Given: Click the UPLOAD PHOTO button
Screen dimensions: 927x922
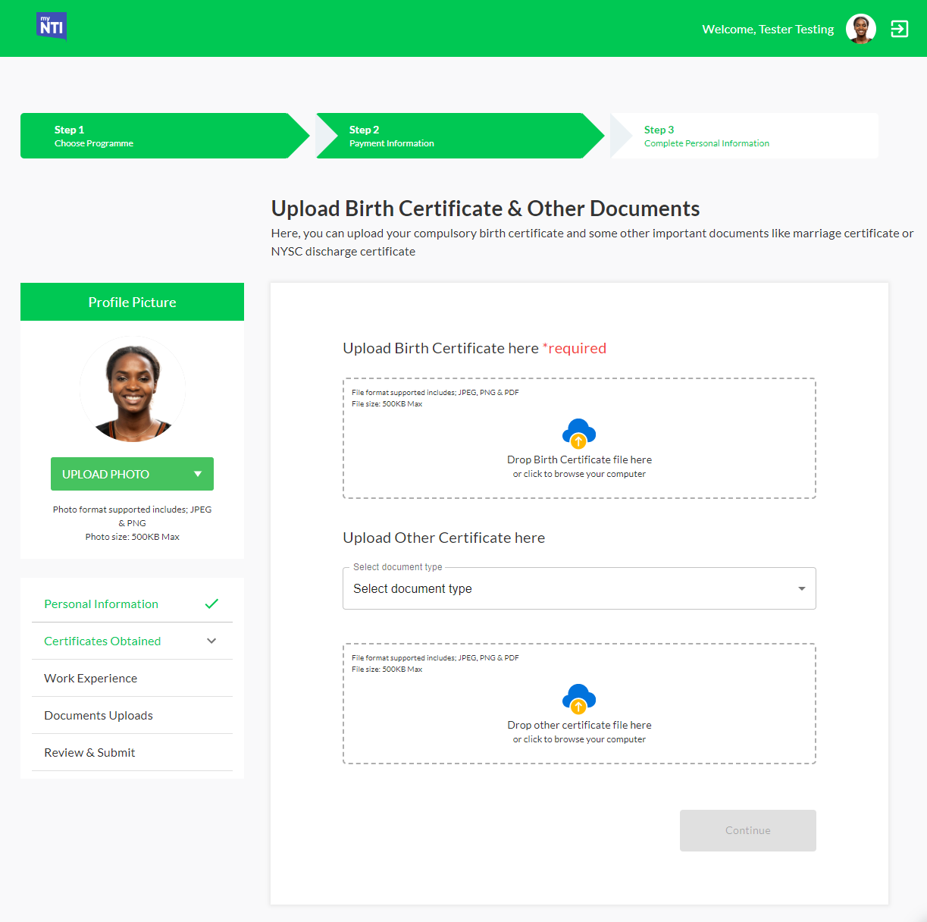Looking at the screenshot, I should [x=106, y=474].
